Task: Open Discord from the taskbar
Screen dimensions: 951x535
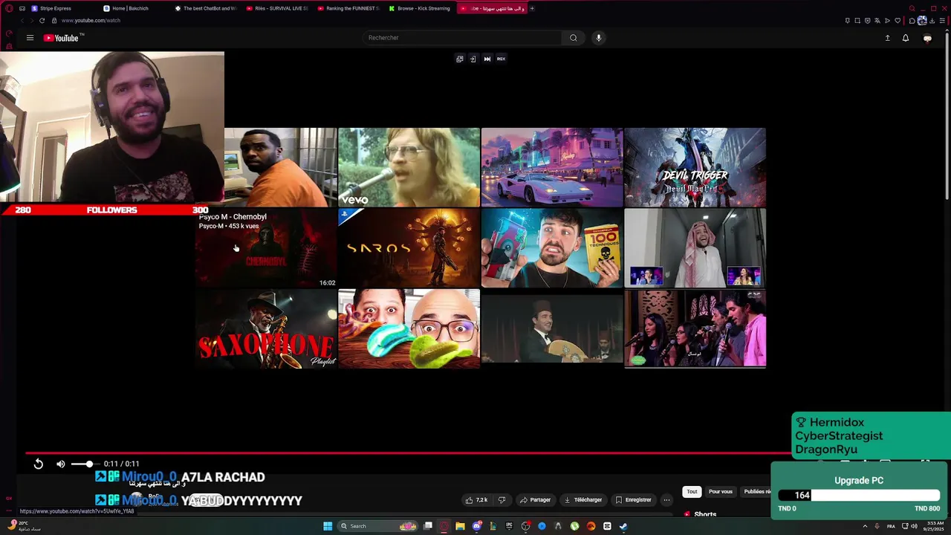Action: 477,526
